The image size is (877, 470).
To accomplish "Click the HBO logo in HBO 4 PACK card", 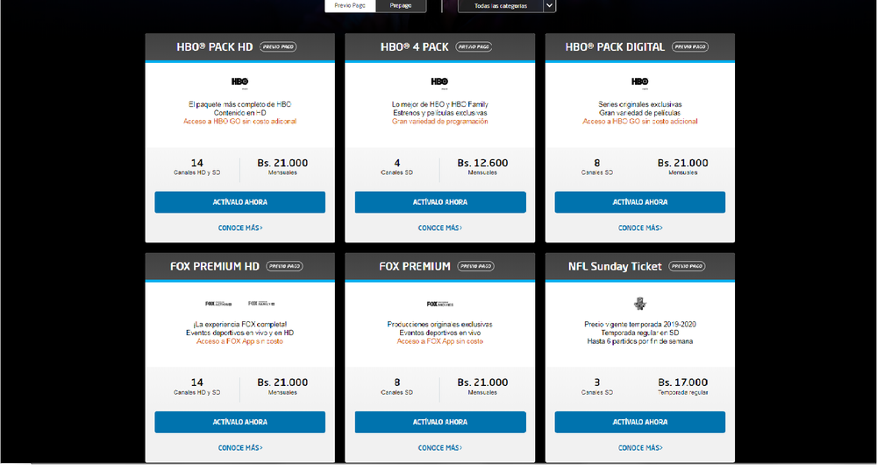I will pos(439,82).
